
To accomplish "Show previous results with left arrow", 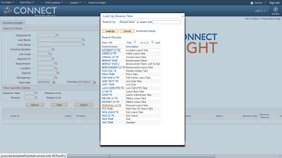I will pos(135,42).
